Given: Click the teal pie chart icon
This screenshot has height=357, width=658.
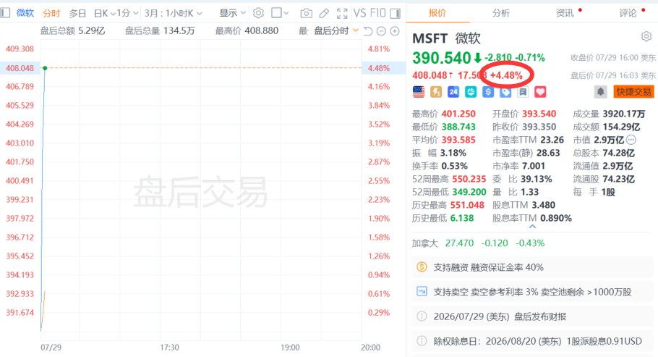Looking at the screenshot, I should [x=471, y=92].
